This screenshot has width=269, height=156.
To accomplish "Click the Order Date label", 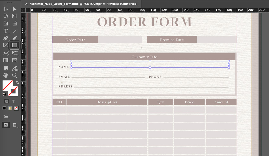I will click(x=75, y=40).
